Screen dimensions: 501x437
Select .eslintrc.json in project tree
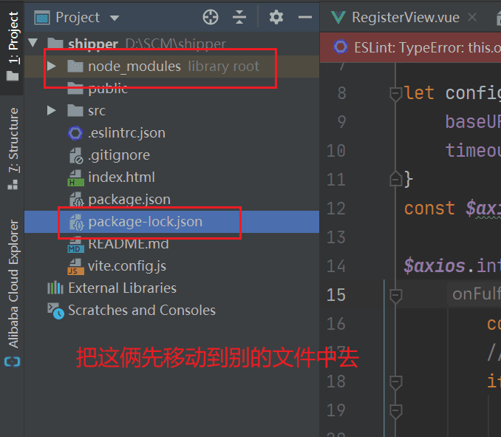click(126, 132)
